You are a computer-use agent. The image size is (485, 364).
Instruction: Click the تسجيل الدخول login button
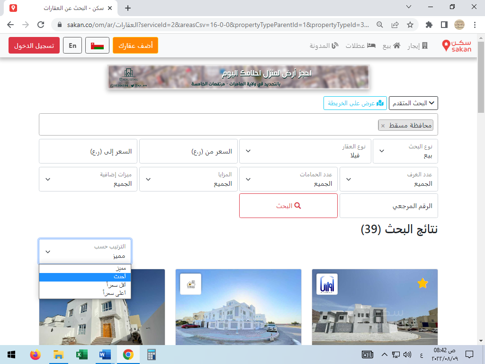pyautogui.click(x=34, y=45)
